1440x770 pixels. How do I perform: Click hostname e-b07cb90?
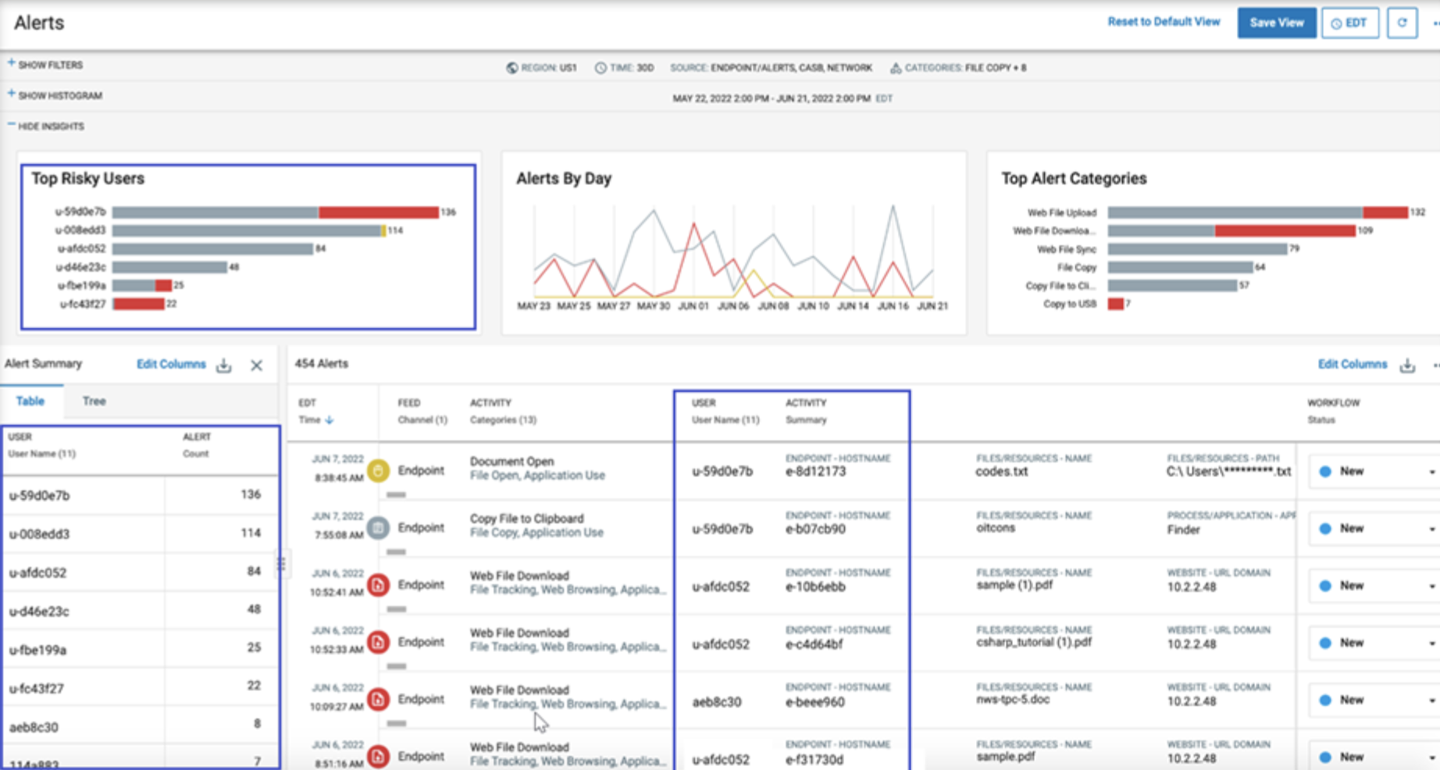(x=815, y=529)
